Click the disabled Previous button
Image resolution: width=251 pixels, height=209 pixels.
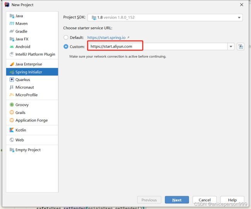pyautogui.click(x=149, y=200)
